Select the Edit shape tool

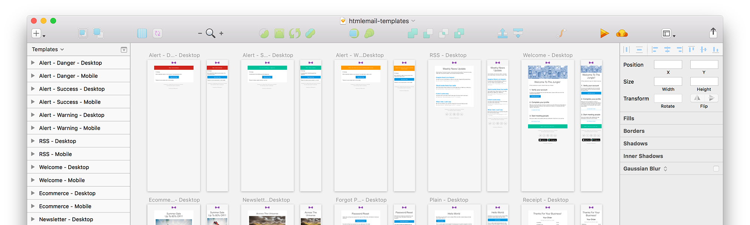(264, 33)
